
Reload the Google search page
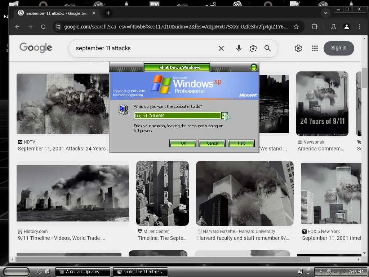point(43,27)
